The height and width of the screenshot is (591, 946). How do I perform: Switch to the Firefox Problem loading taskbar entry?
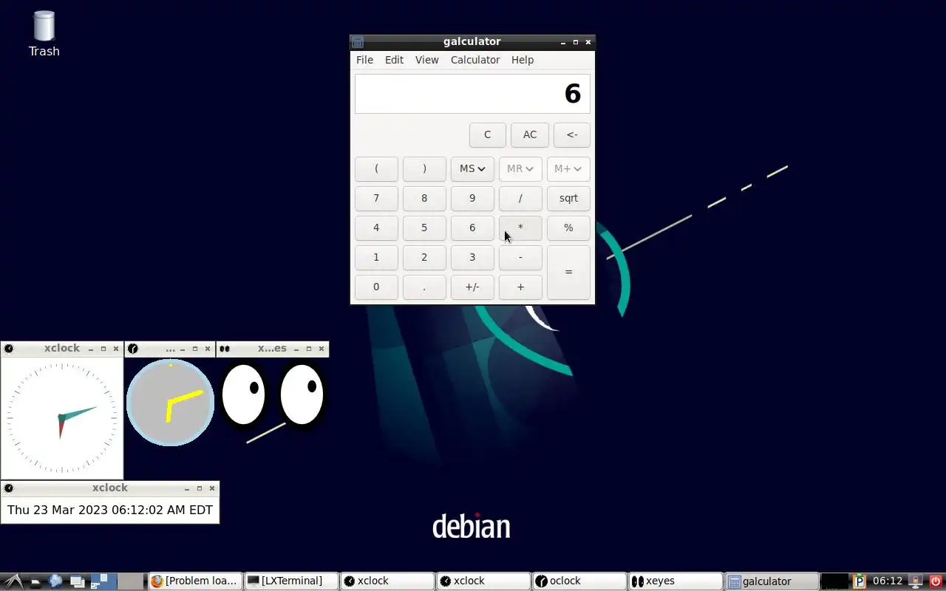coord(195,581)
